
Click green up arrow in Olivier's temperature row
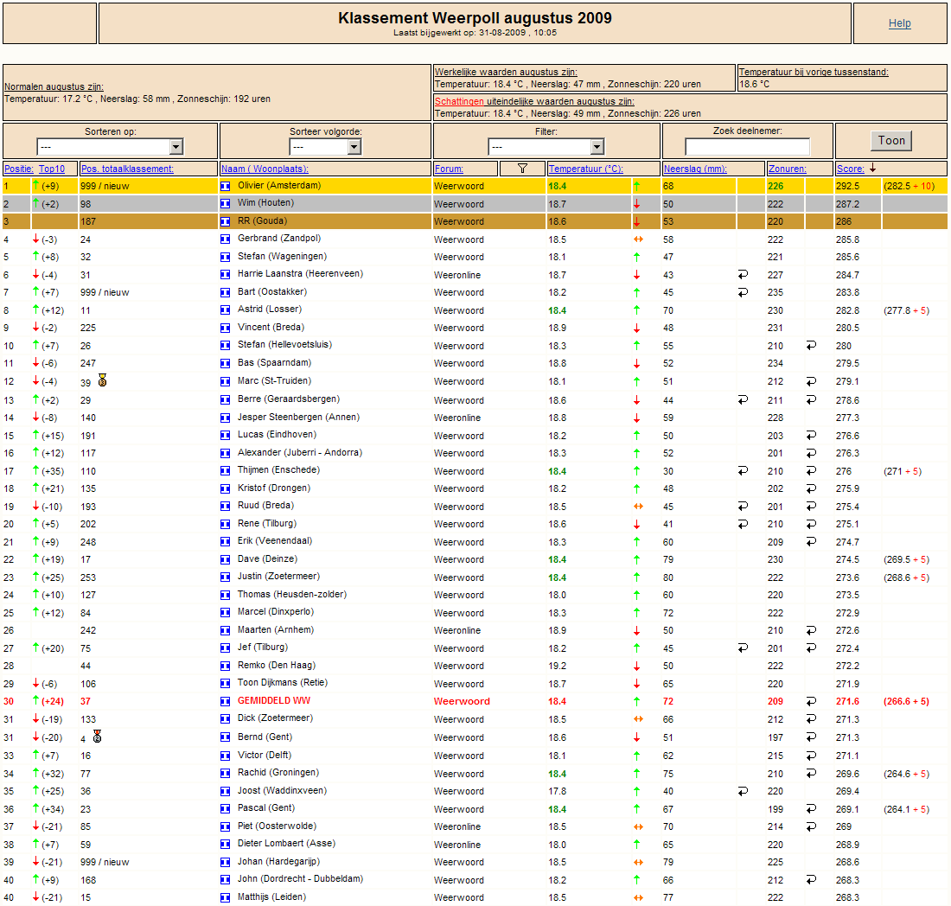click(637, 186)
